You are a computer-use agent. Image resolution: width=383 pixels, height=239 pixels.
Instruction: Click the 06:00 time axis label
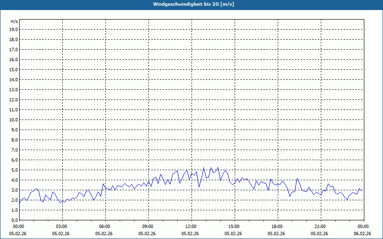(x=105, y=226)
